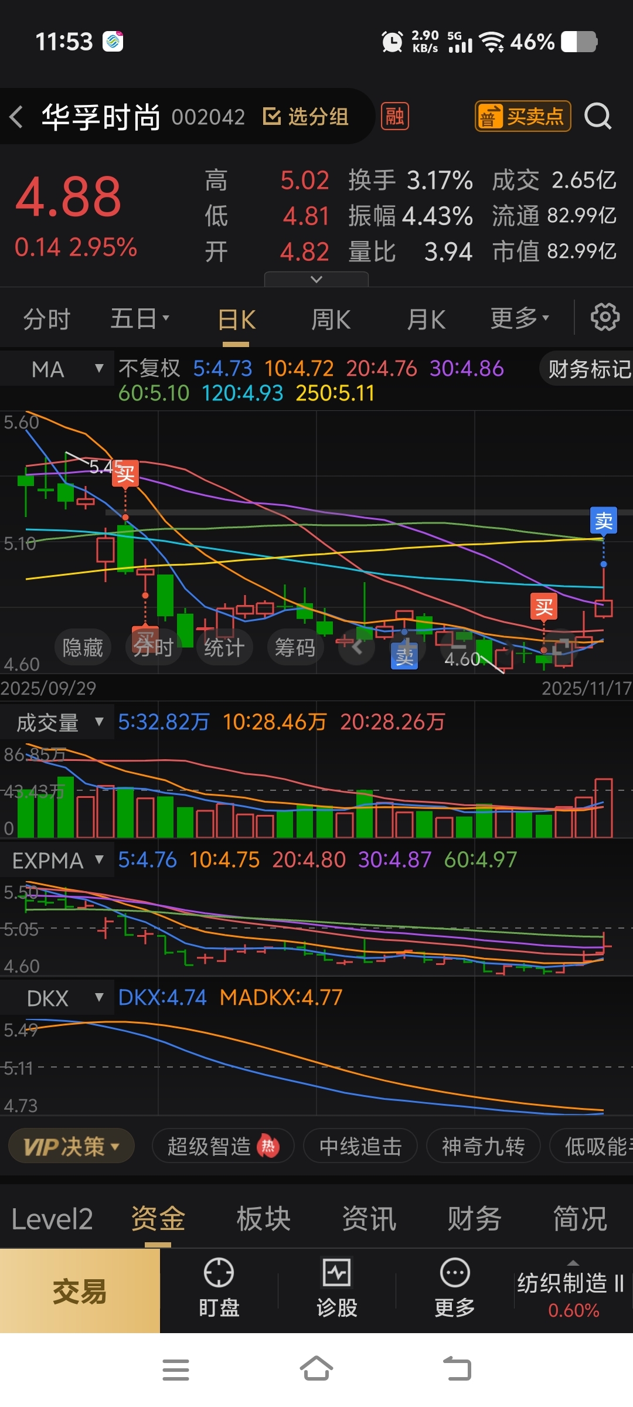
Task: Tap the red 买 marker near latest candles
Action: [544, 606]
